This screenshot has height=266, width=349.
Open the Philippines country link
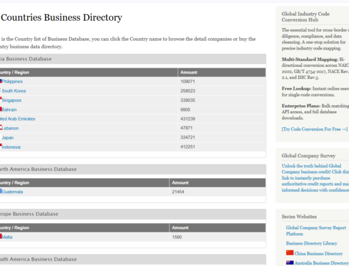(12, 82)
